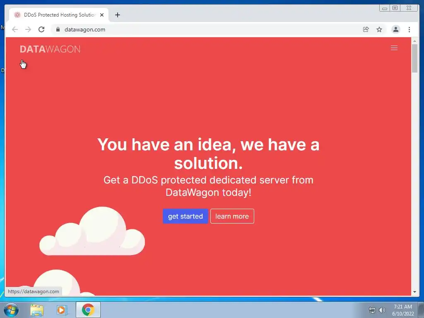This screenshot has width=424, height=318.
Task: Close the DDoS Protected Hosting tab
Action: coord(102,15)
